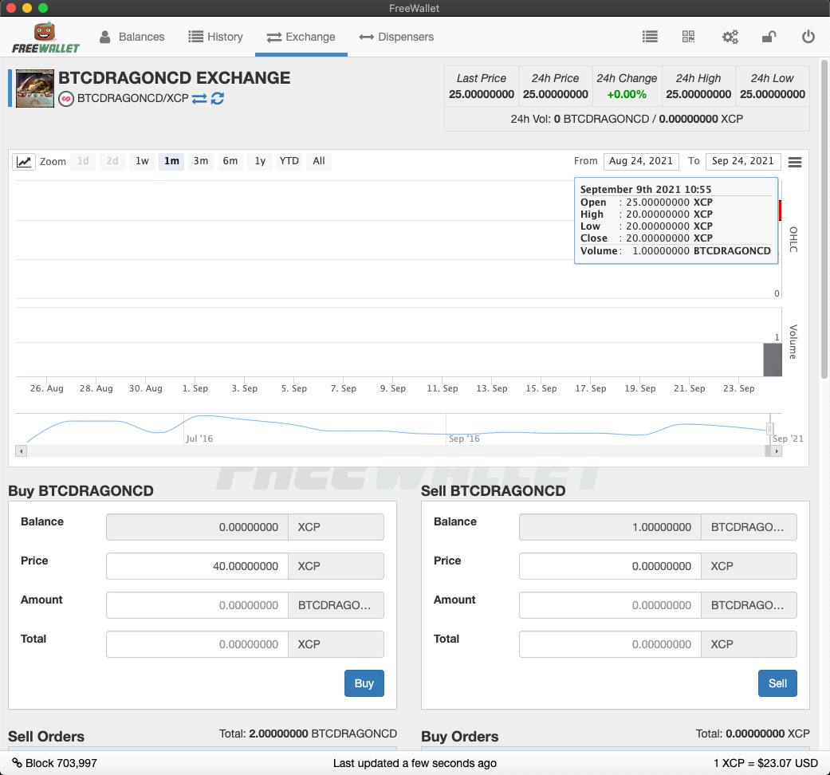
Task: Click the gray volume bar
Action: tap(773, 360)
